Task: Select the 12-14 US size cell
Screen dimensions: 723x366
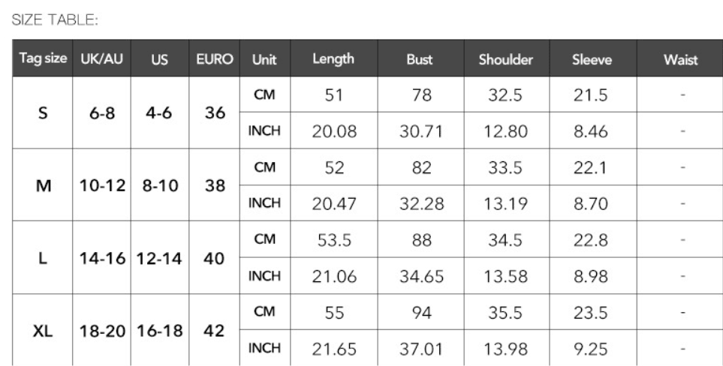Action: tap(159, 258)
